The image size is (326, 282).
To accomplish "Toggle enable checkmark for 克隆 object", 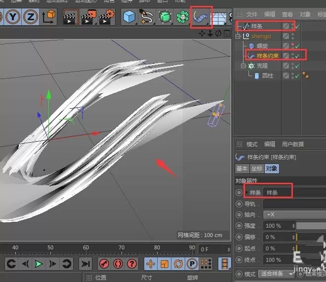I will (x=297, y=66).
